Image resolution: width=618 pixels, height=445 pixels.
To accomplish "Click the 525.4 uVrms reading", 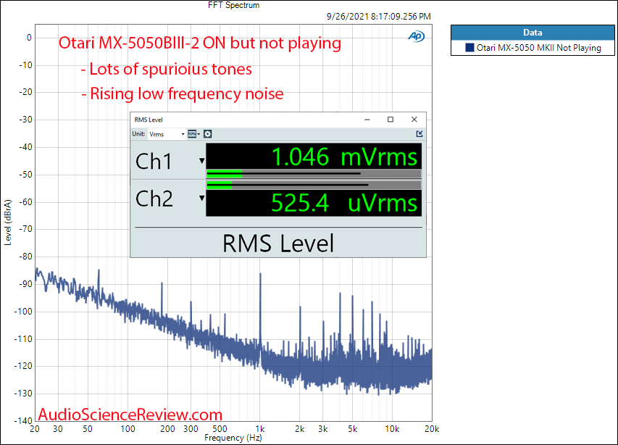I will pyautogui.click(x=344, y=203).
